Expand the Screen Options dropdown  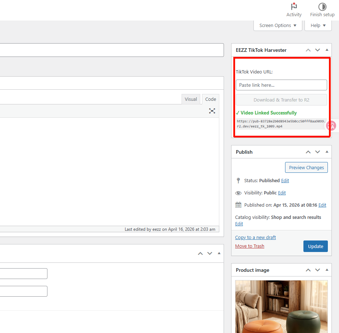tap(278, 25)
